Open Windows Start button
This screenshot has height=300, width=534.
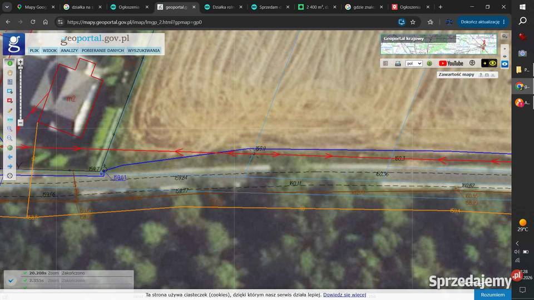[523, 7]
